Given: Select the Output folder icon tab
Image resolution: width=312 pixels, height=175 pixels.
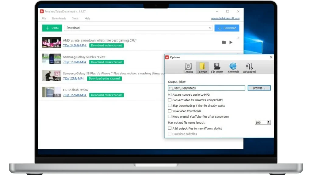Looking at the screenshot, I should (202, 66).
